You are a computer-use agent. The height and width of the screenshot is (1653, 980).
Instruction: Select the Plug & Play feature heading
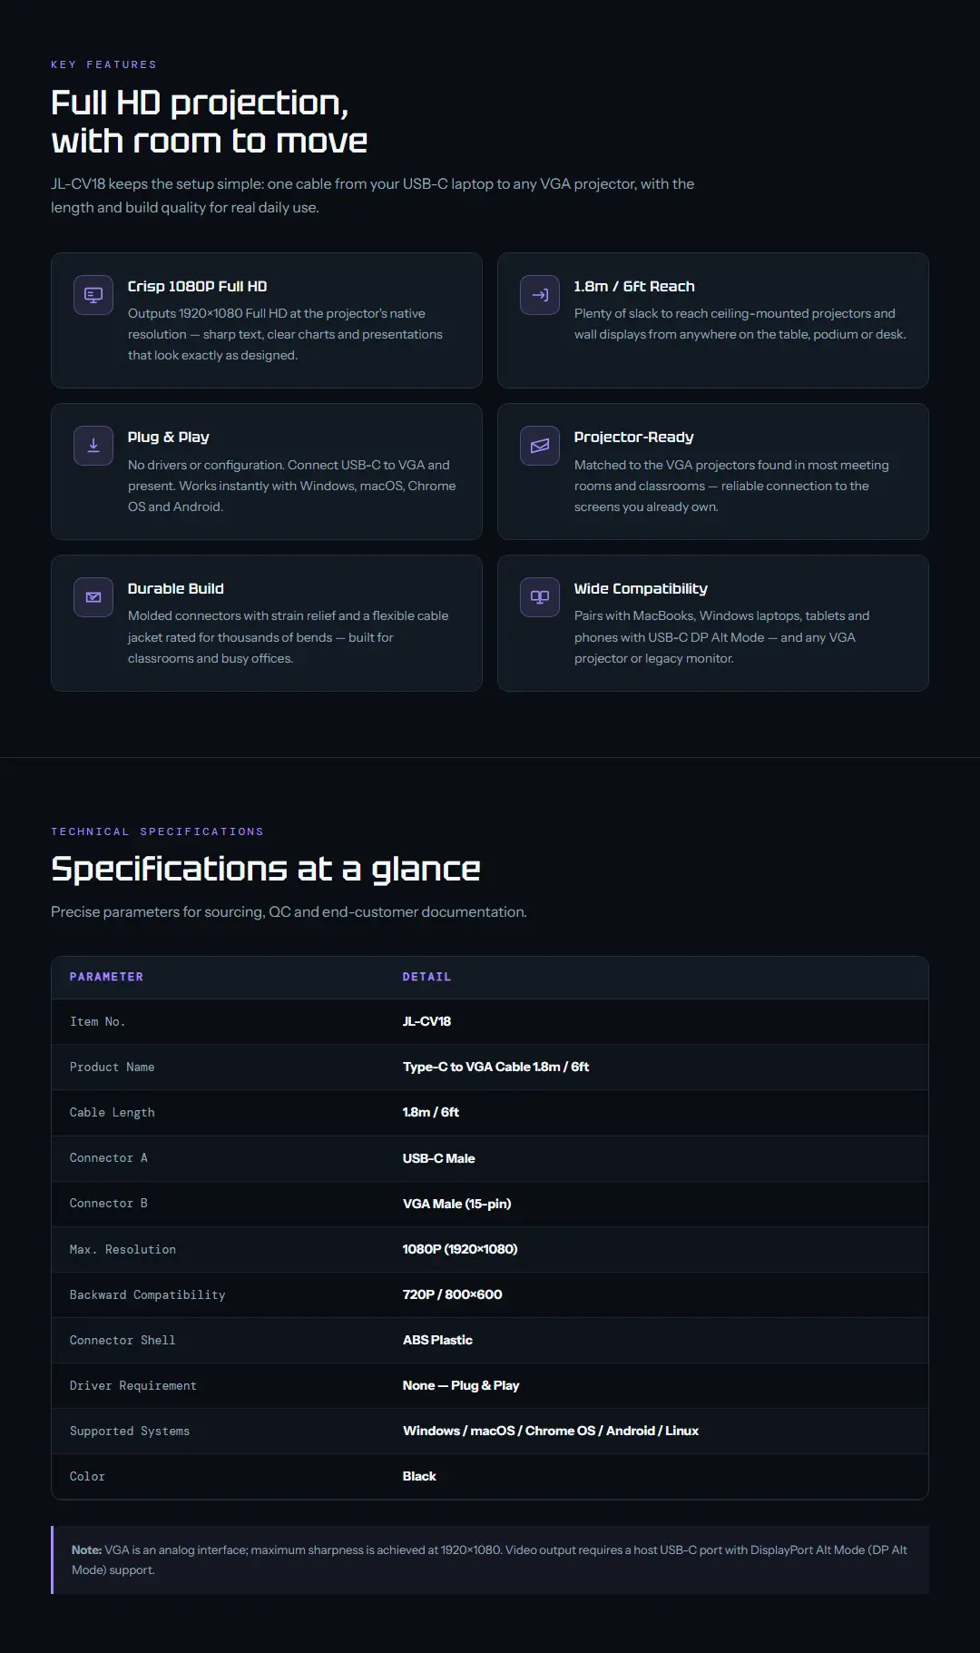(168, 437)
